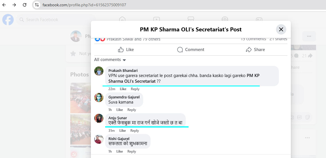The height and width of the screenshot is (158, 326).
Task: Click the Comment button on the post
Action: coord(191,50)
